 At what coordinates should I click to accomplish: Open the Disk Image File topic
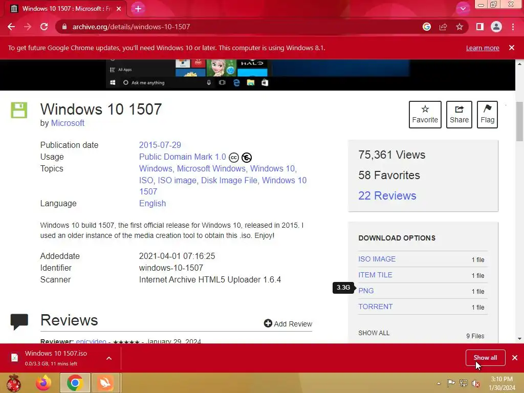(229, 180)
